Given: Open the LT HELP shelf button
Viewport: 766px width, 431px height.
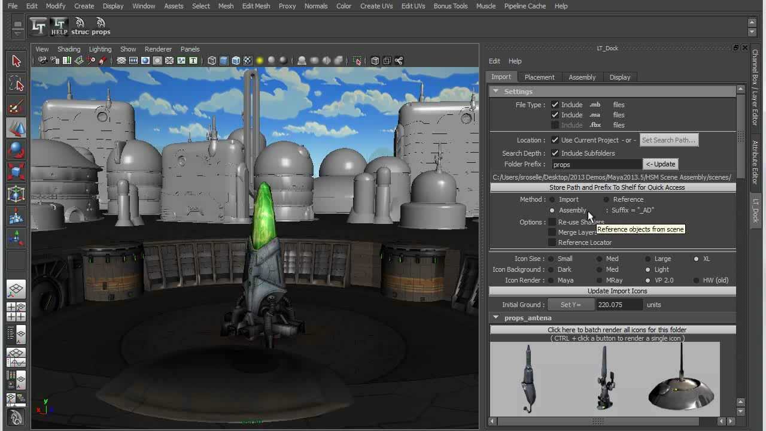Looking at the screenshot, I should pyautogui.click(x=59, y=26).
